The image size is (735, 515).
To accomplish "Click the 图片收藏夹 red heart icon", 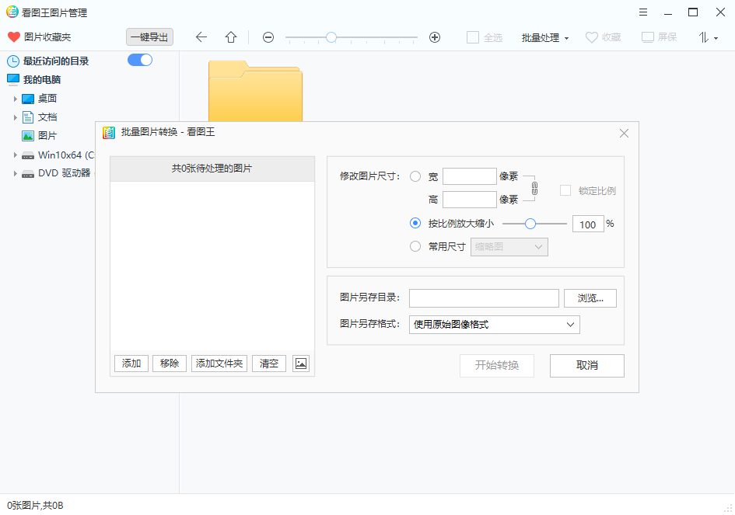I will pos(14,35).
